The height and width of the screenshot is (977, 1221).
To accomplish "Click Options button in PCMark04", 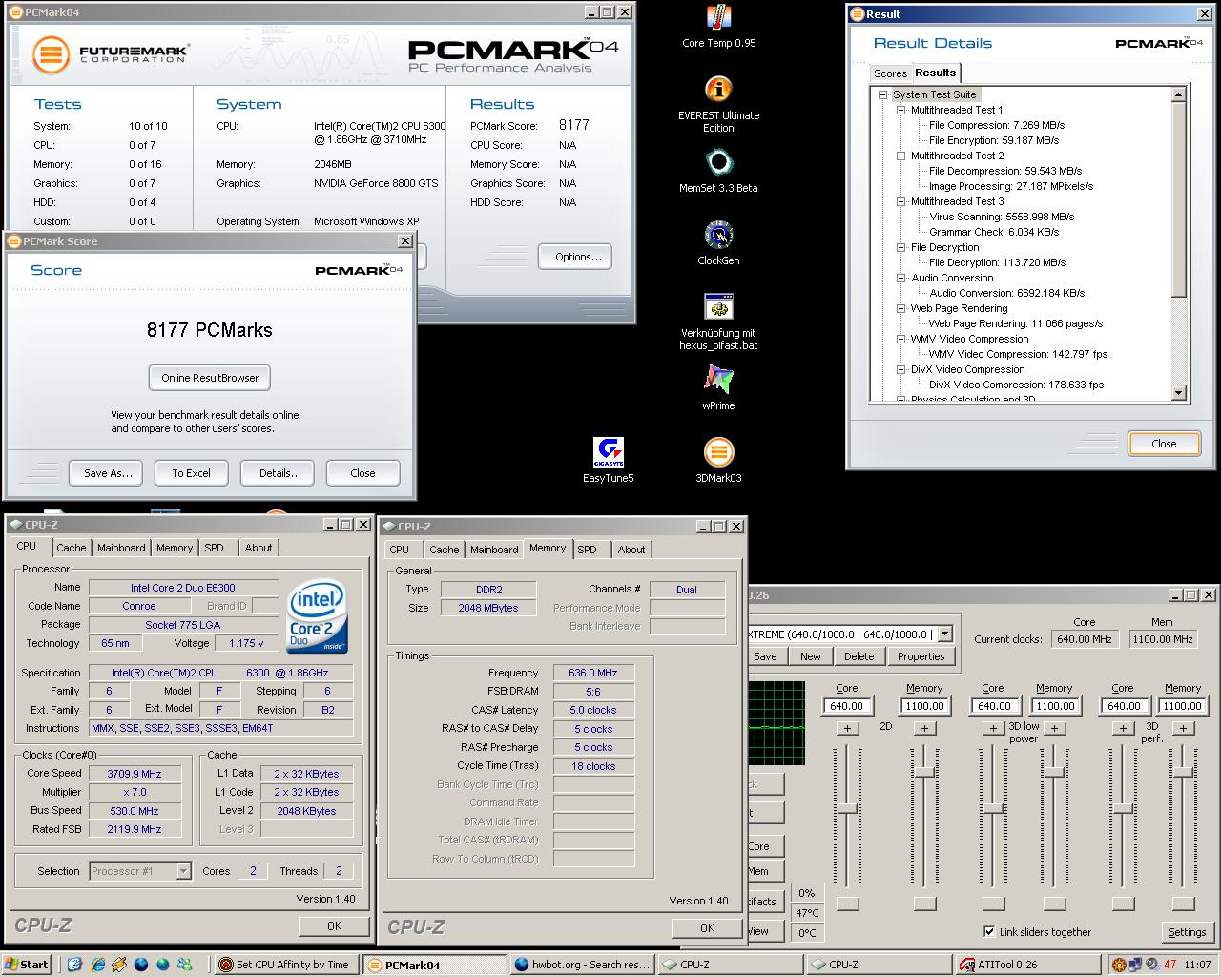I will pos(577,257).
